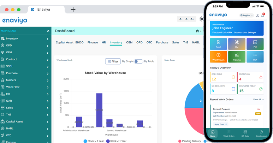Click the Purchase sidebar icon
This screenshot has height=143, width=273.
coord(2,73)
